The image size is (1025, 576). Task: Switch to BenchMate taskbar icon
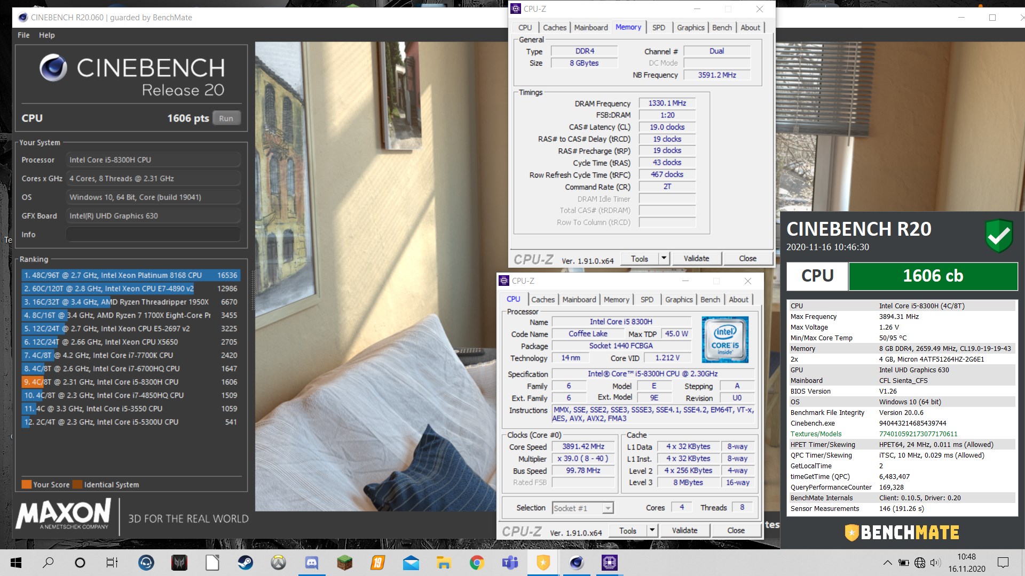543,563
